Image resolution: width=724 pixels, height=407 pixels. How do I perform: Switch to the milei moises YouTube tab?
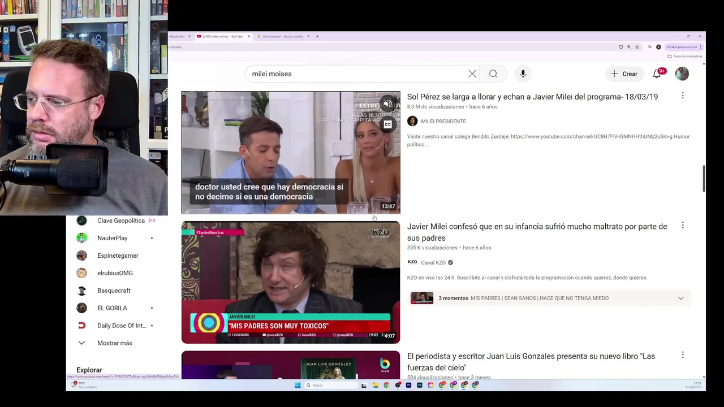click(223, 36)
